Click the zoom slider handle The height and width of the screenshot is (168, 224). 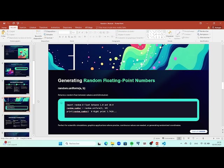[x=203, y=138]
